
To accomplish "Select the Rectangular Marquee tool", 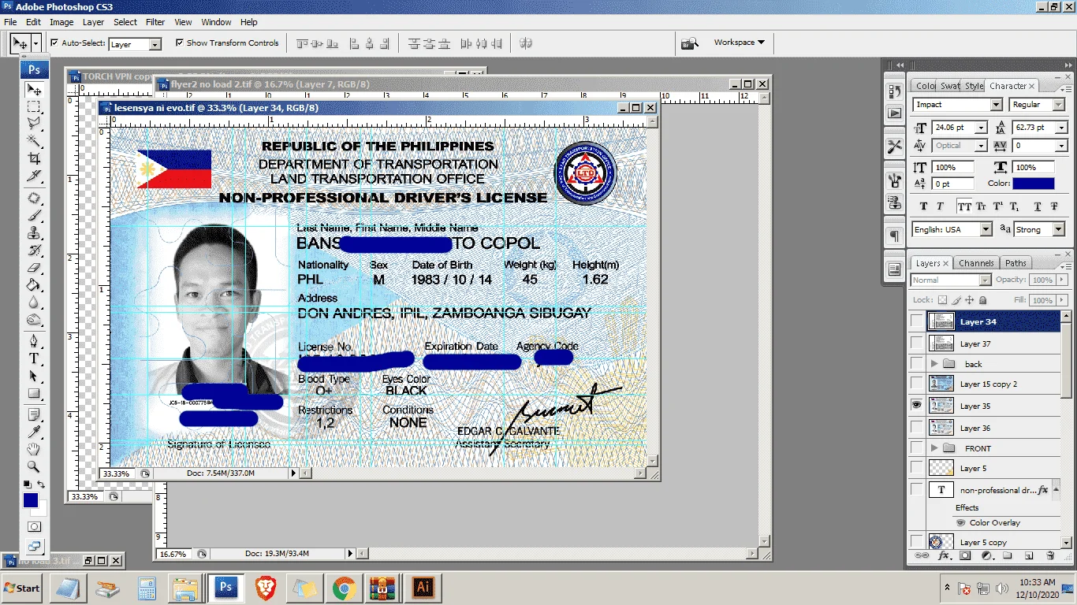I will [34, 106].
